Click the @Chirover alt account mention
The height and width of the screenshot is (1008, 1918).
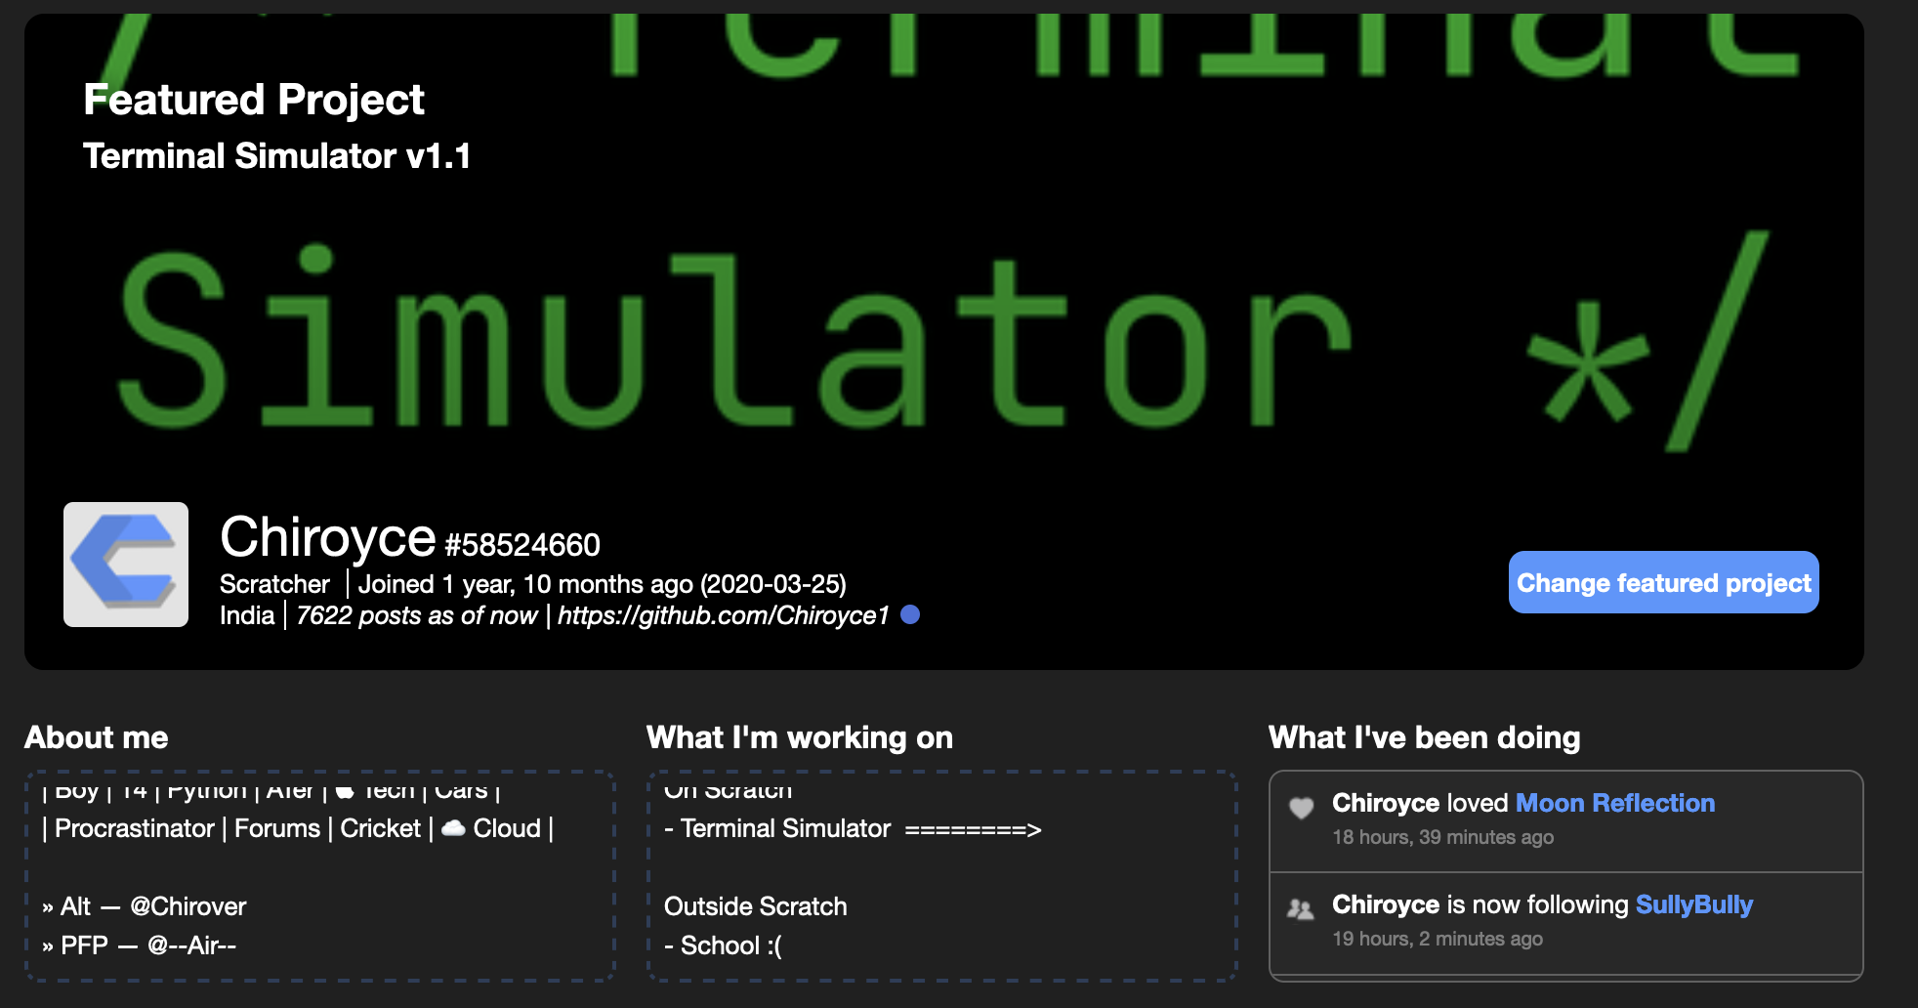click(188, 906)
